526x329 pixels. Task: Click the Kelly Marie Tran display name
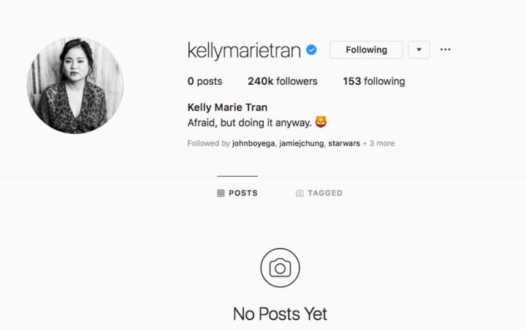(x=227, y=107)
